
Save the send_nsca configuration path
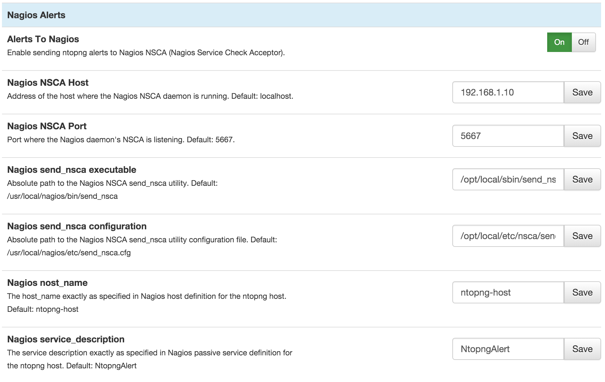[x=582, y=236]
